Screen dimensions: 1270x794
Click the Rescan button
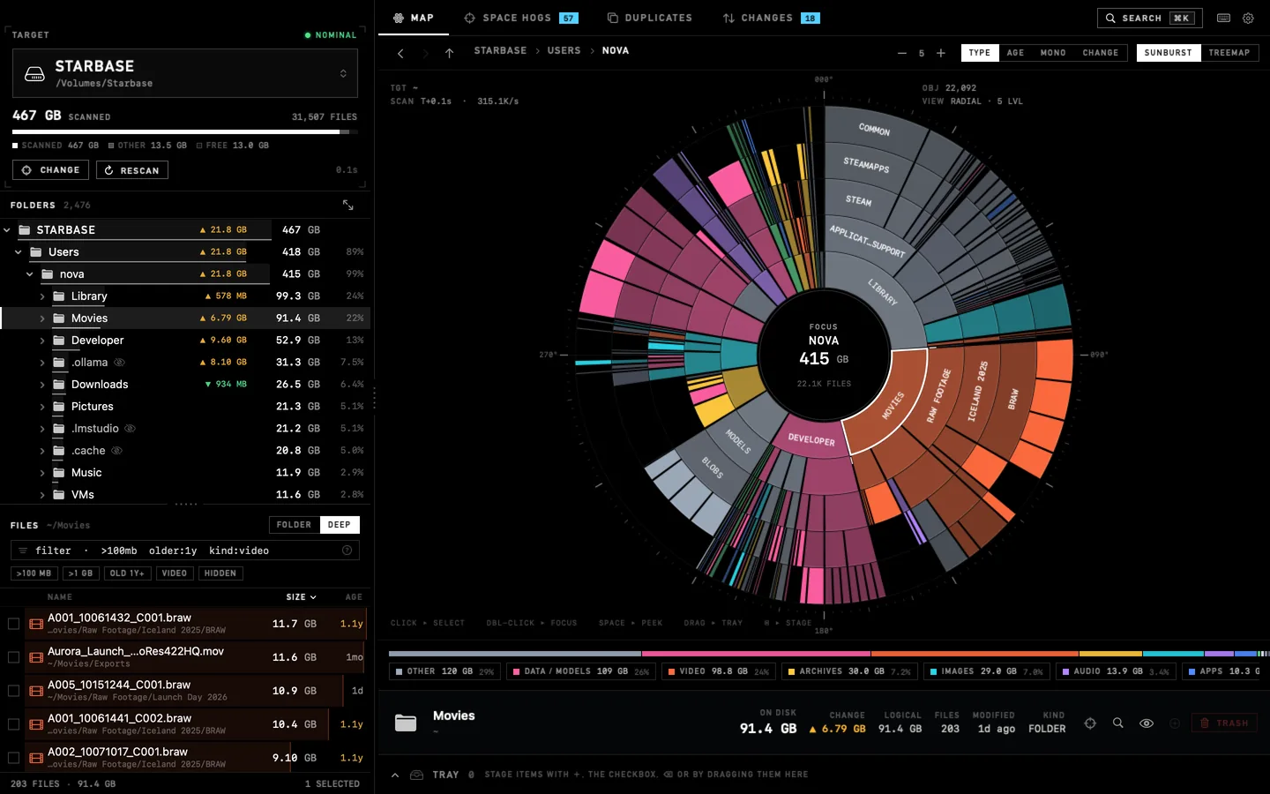coord(131,170)
